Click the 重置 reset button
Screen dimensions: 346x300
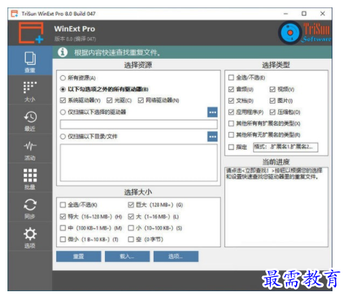point(79,257)
